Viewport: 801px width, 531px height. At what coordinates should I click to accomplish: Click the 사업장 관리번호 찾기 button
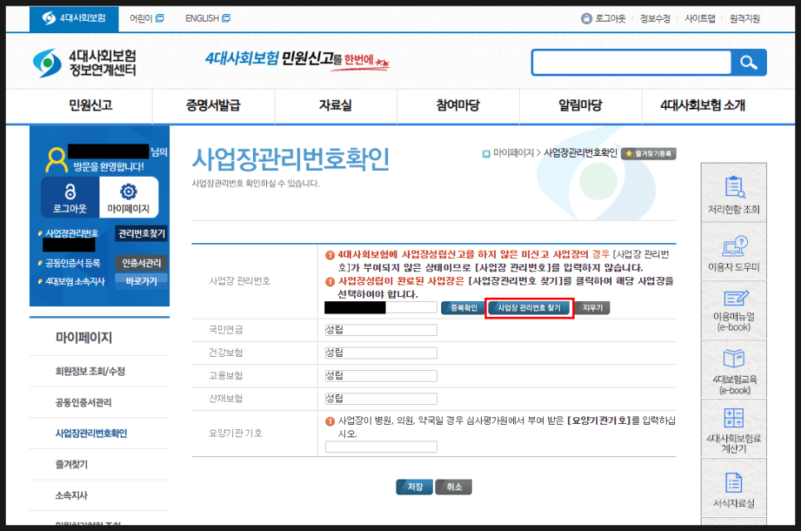point(529,308)
